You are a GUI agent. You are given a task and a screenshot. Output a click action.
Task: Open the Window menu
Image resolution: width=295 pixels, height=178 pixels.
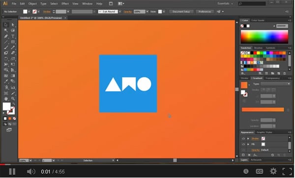tap(88, 3)
